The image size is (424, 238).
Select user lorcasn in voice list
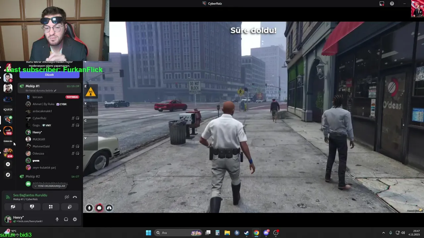coord(37,97)
